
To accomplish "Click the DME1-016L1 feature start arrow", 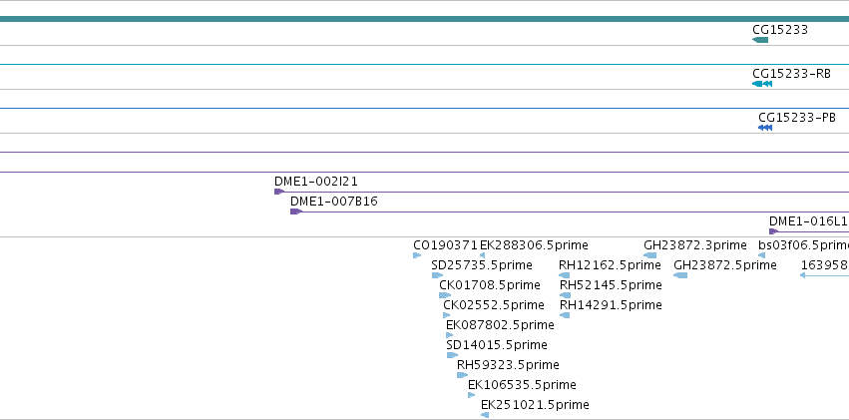I will [x=774, y=231].
